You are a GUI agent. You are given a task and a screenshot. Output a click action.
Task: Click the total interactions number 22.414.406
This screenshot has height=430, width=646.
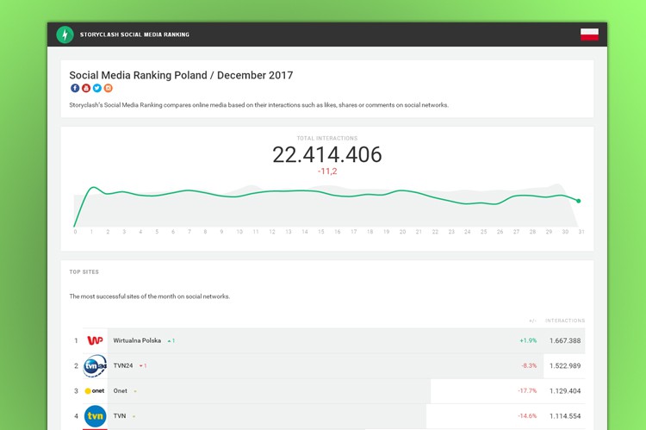(326, 154)
